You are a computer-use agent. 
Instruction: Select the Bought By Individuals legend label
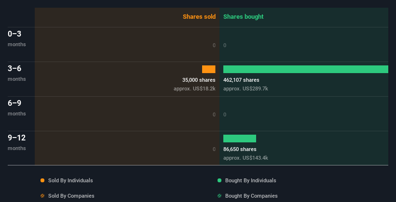(x=250, y=180)
